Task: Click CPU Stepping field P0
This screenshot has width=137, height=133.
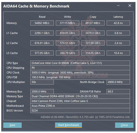Action: [80, 68]
